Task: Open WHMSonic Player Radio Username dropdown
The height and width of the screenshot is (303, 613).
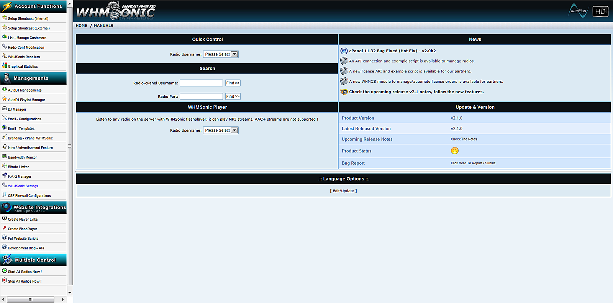Action: [221, 131]
